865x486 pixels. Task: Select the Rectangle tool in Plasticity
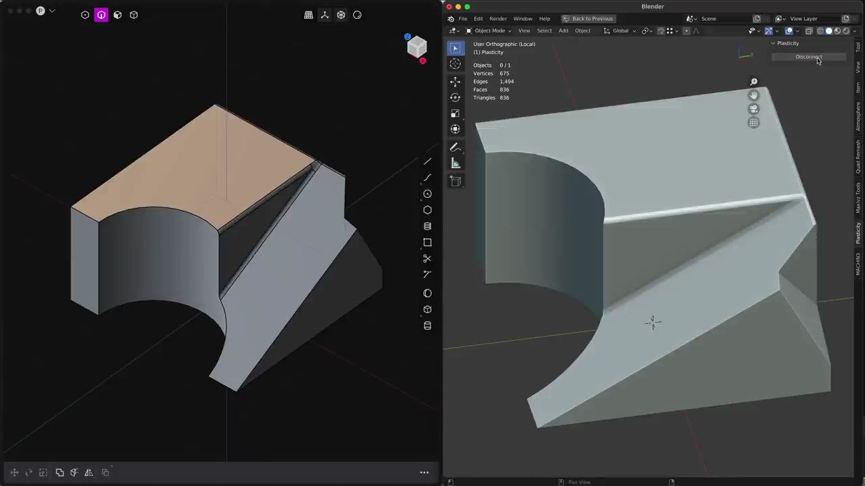427,242
